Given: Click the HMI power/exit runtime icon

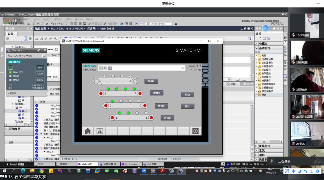Looking at the screenshot, I should (x=195, y=131).
